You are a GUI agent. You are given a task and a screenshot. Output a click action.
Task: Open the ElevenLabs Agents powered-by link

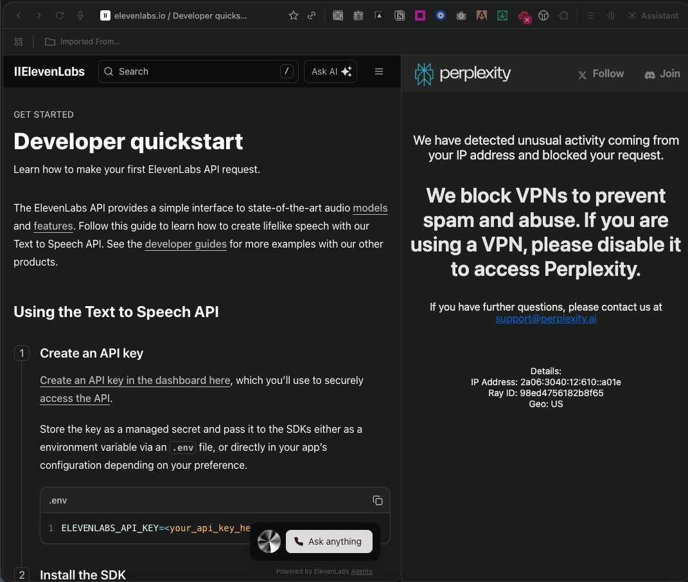pyautogui.click(x=362, y=572)
